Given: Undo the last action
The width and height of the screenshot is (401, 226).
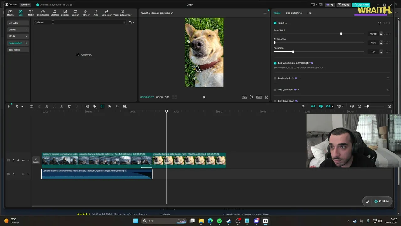Looking at the screenshot, I should [x=32, y=106].
